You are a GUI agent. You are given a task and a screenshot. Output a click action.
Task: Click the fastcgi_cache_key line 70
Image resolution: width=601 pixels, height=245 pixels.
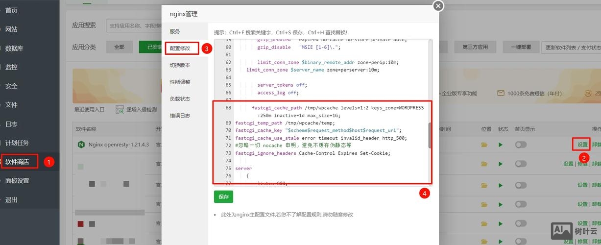click(x=318, y=130)
